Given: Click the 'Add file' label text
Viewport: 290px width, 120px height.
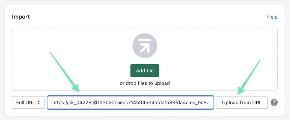Looking at the screenshot, I should [145, 71].
